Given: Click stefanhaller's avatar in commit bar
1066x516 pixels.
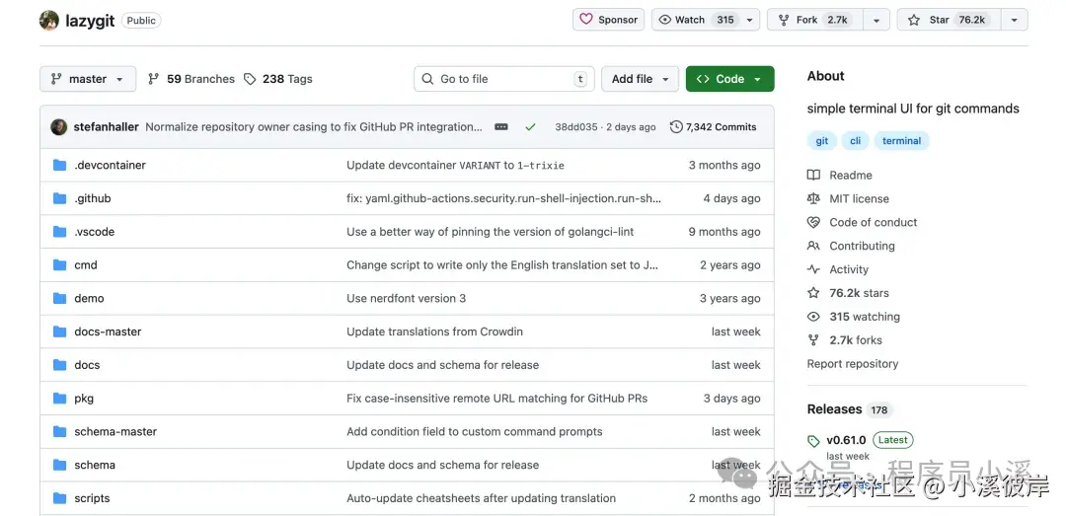Looking at the screenshot, I should [x=59, y=127].
